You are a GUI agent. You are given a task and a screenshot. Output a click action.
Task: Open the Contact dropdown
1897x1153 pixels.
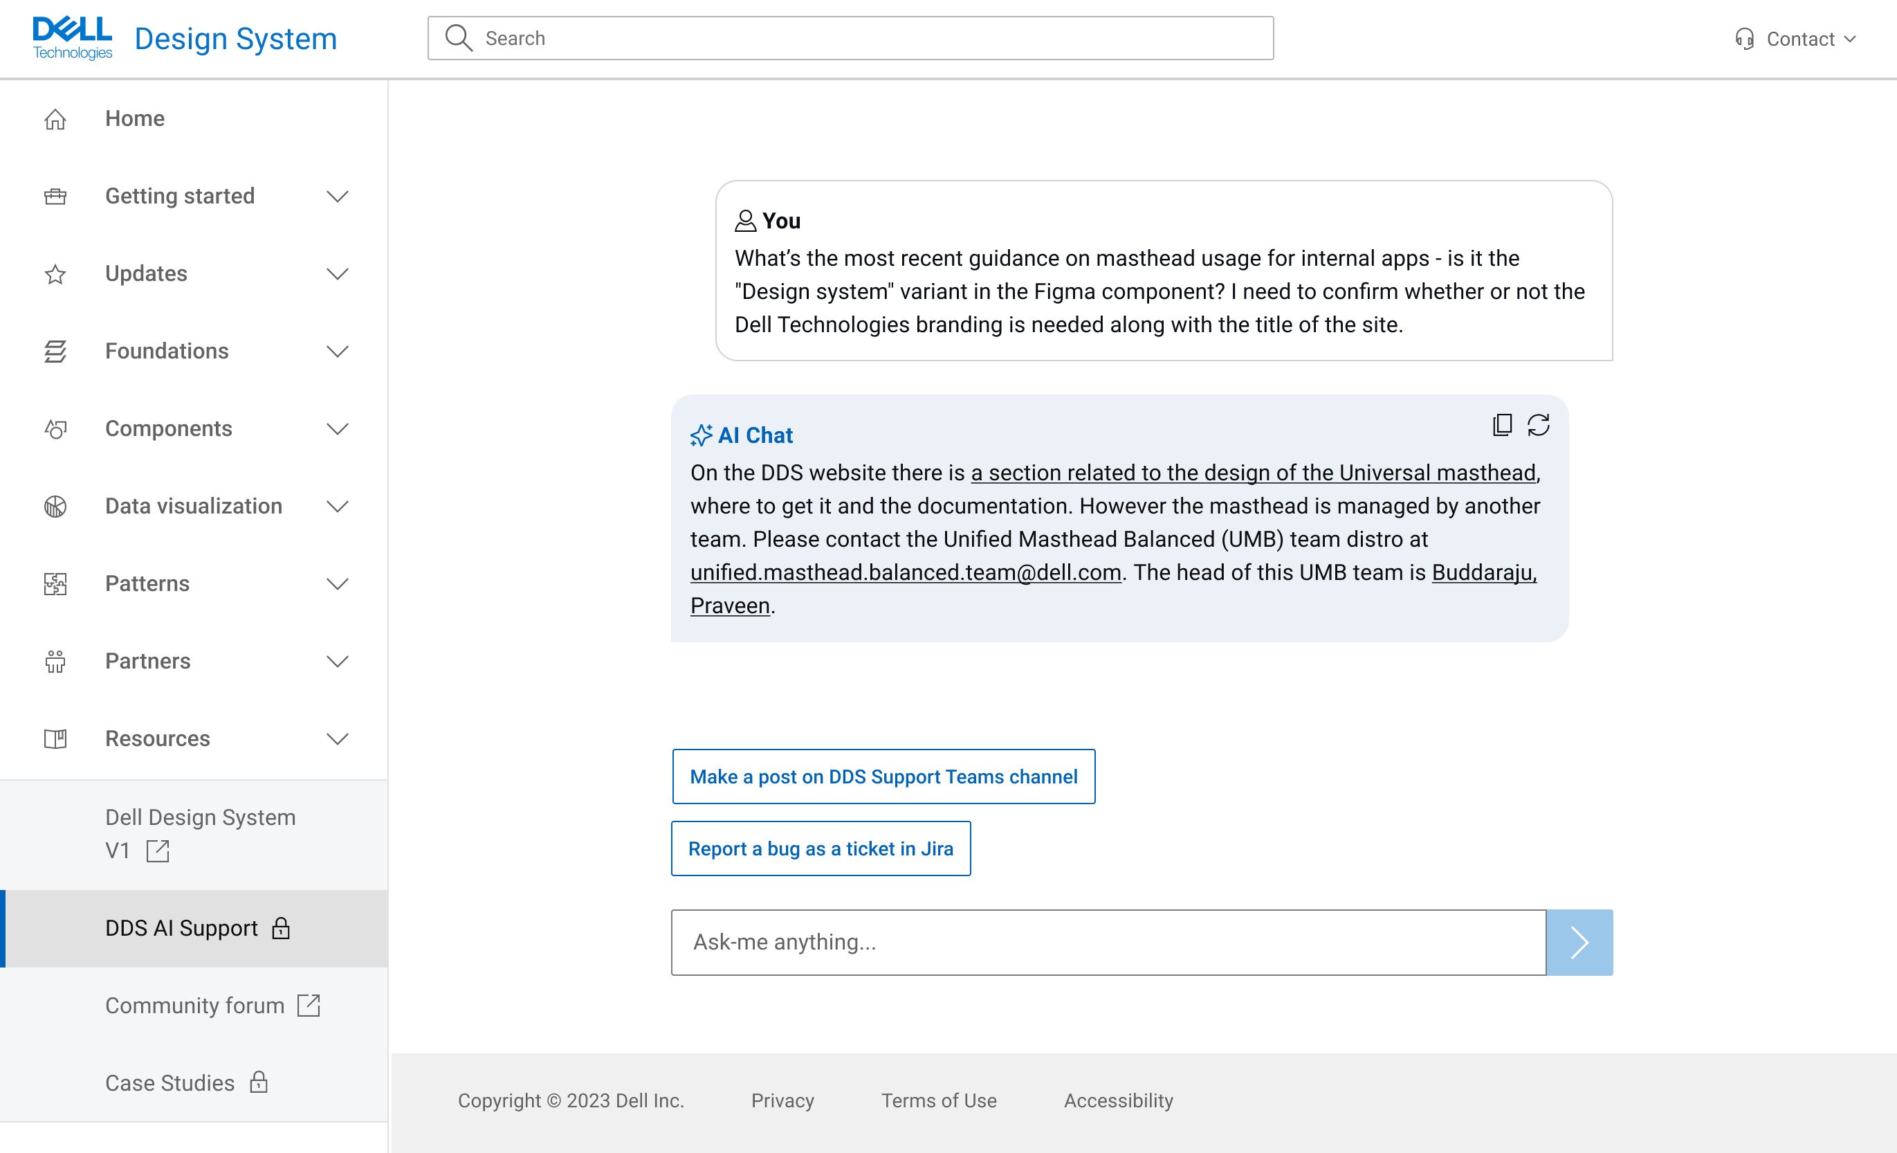(1800, 39)
